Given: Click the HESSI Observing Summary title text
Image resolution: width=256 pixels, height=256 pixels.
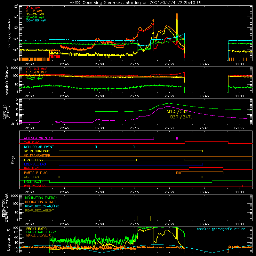Looking at the screenshot, I should (x=135, y=3).
